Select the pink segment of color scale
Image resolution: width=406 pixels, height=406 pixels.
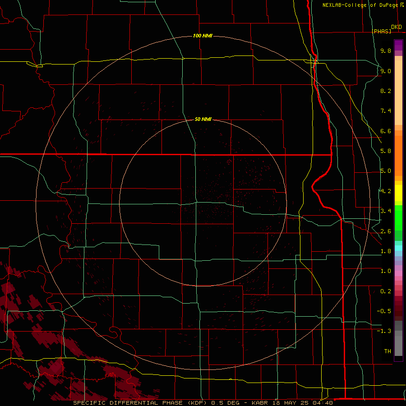[398, 273]
